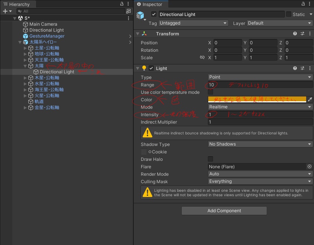Enable the Draw Halo checkbox
Viewport: 314px width, 245px height.
point(210,159)
